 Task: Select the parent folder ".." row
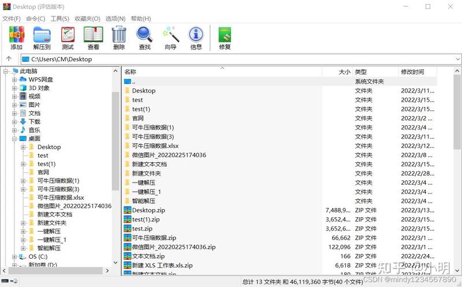(x=280, y=81)
